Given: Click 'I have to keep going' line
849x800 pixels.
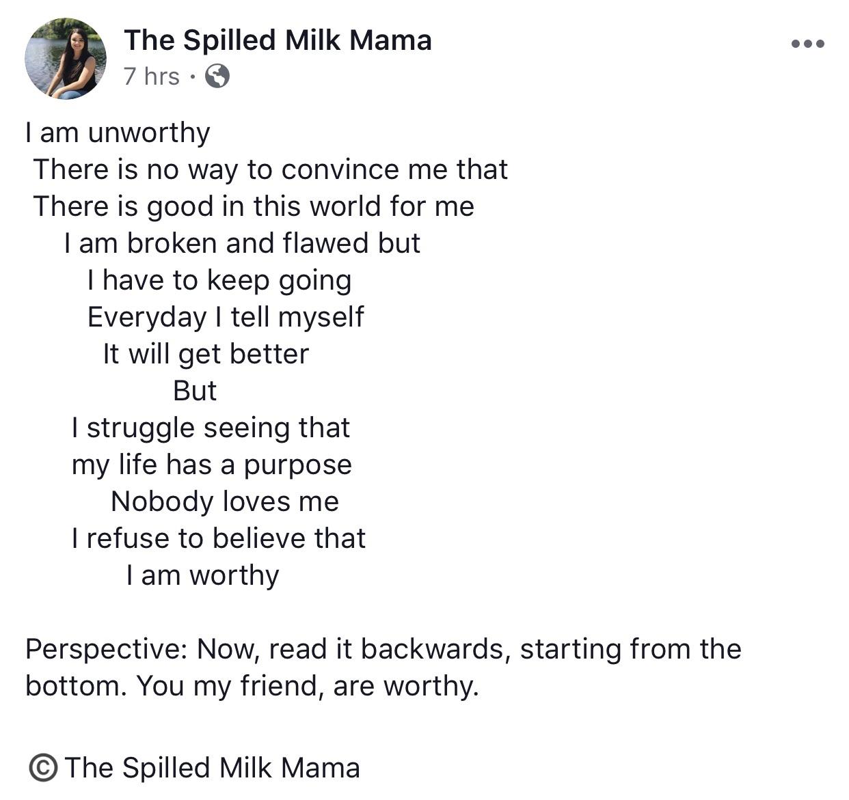Looking at the screenshot, I should [x=219, y=280].
